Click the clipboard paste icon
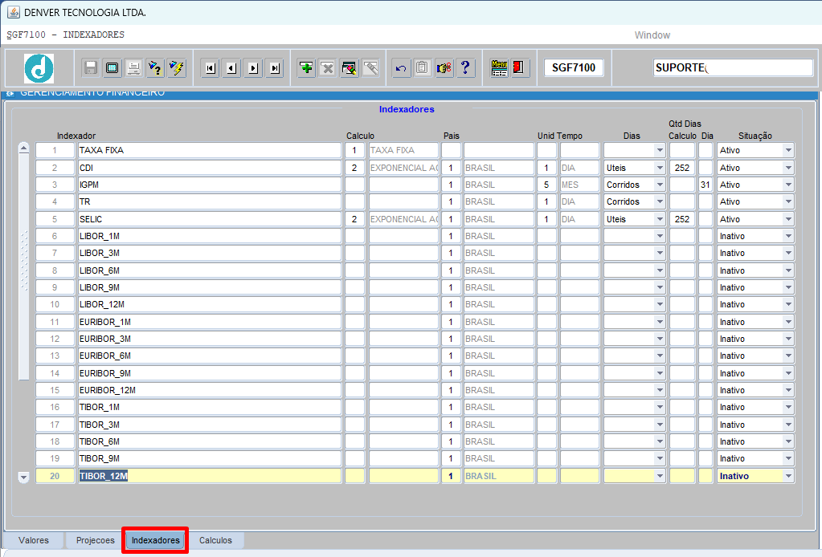The height and width of the screenshot is (557, 822). (x=423, y=68)
